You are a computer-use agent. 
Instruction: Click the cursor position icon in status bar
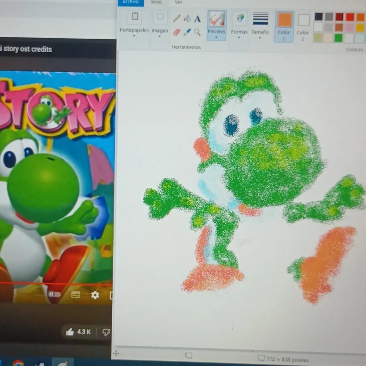point(116,354)
